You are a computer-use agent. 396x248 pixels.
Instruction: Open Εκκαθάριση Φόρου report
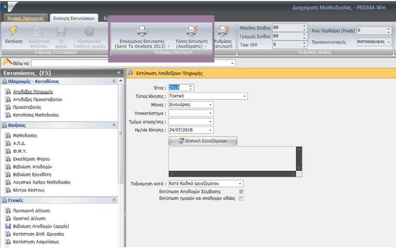pos(32,159)
